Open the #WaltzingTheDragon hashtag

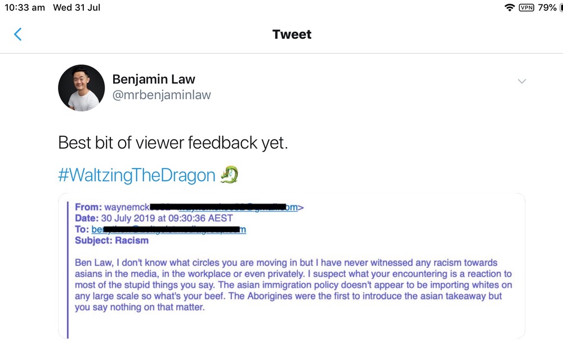(x=137, y=176)
